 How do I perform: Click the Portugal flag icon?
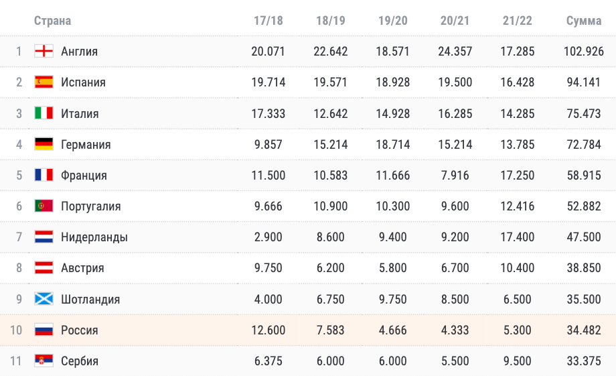(44, 206)
